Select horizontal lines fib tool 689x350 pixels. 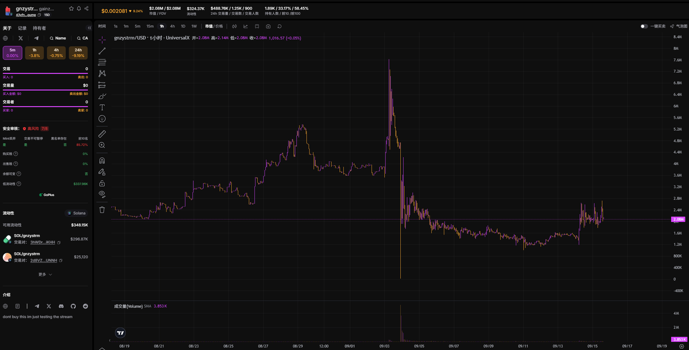click(102, 62)
